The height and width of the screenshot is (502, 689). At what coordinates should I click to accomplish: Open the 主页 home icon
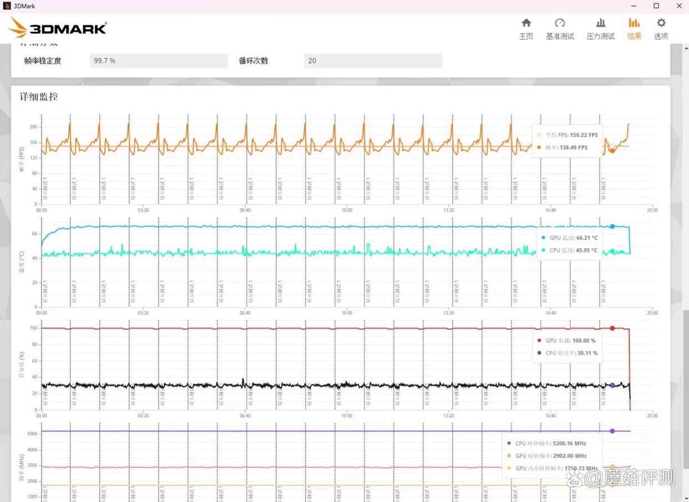[x=526, y=23]
